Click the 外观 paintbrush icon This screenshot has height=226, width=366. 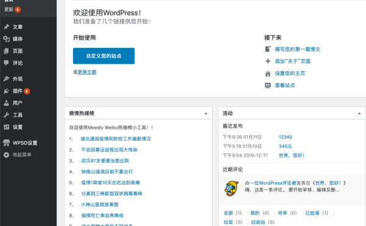click(x=6, y=79)
